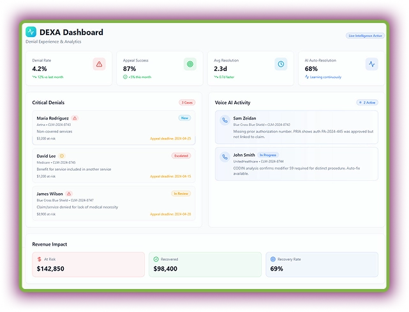Click the Denial Rate warning triangle icon

99,64
